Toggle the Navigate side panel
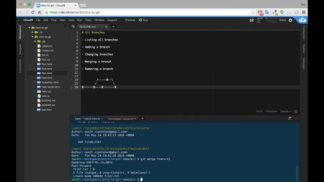This screenshot has height=182, width=324. 20,50
